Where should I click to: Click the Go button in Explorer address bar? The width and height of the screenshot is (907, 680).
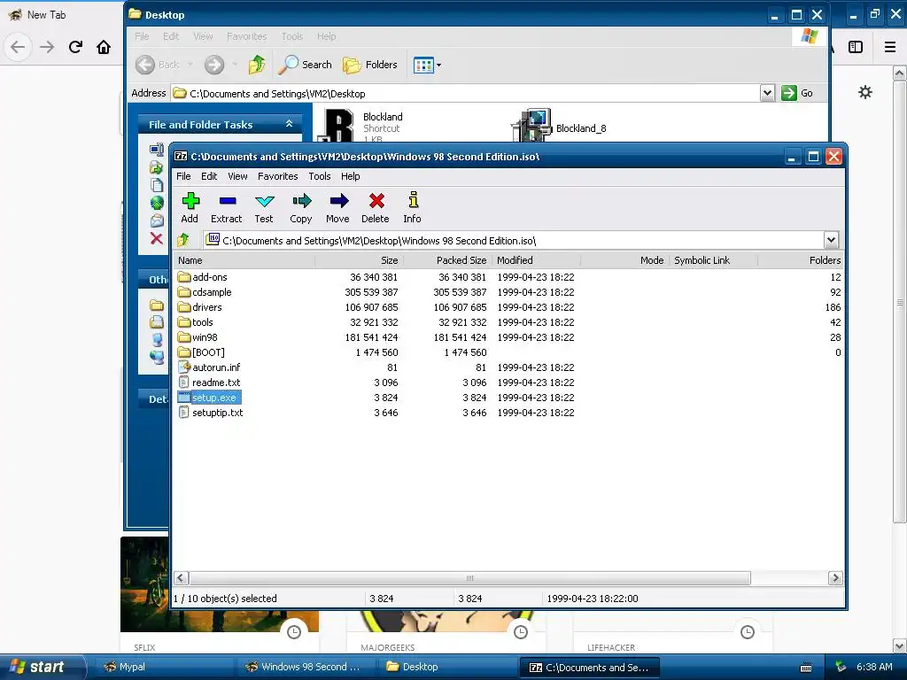pos(798,93)
